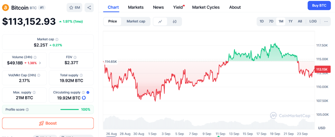The height and width of the screenshot is (137, 335).
Task: Switch to candlestick chart icon
Action: click(175, 22)
